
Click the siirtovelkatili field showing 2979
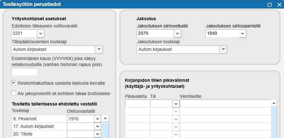point(155,33)
